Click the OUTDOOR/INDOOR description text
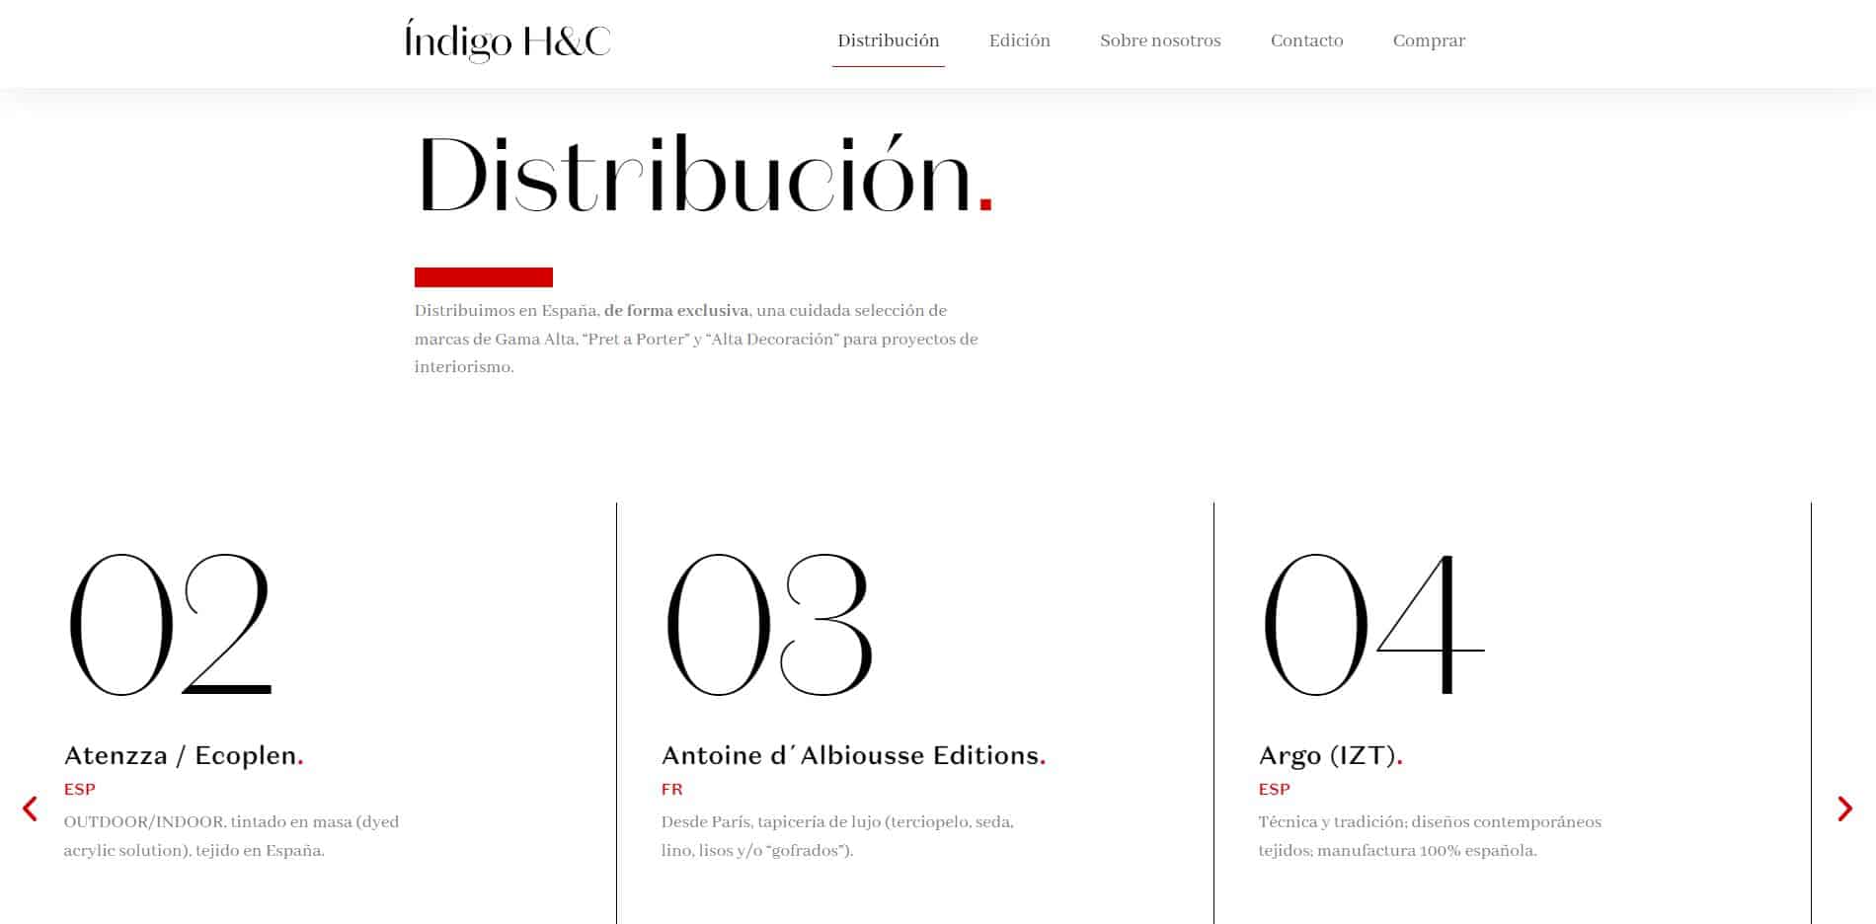Image resolution: width=1876 pixels, height=924 pixels. pos(232,835)
